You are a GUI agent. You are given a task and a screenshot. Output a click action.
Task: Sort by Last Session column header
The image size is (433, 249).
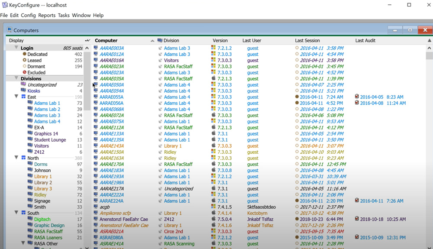coord(307,40)
